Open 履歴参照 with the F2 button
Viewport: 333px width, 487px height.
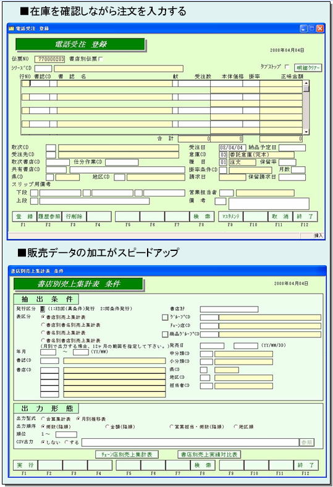[49, 216]
